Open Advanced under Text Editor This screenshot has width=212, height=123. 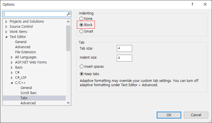click(23, 47)
